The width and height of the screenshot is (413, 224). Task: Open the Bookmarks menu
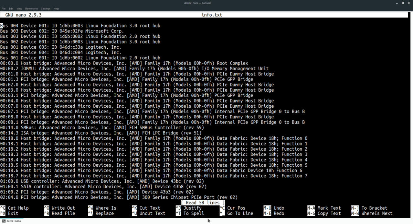(31, 9)
